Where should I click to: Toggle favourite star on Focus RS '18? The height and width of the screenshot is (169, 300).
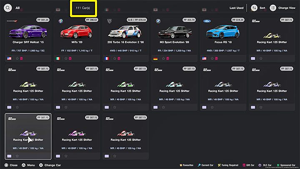(x=212, y=59)
